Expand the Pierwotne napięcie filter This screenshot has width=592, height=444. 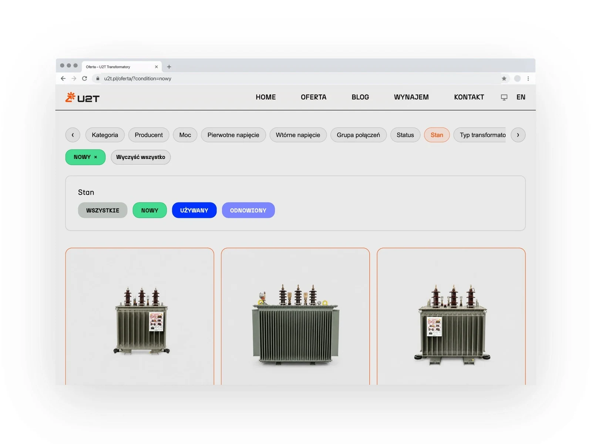(233, 135)
